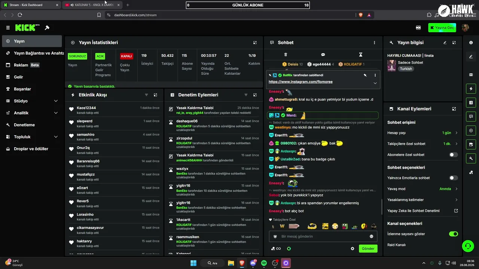
Task: Click the Turkish language tag
Action: (406, 69)
